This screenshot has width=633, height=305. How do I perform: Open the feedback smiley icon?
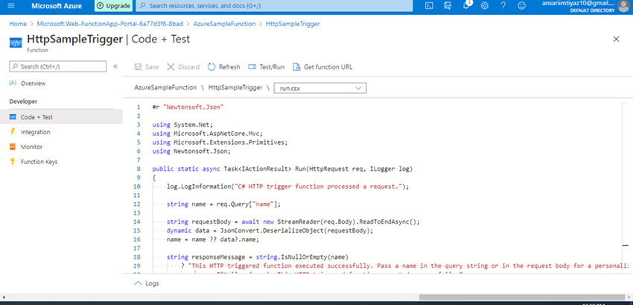click(522, 6)
